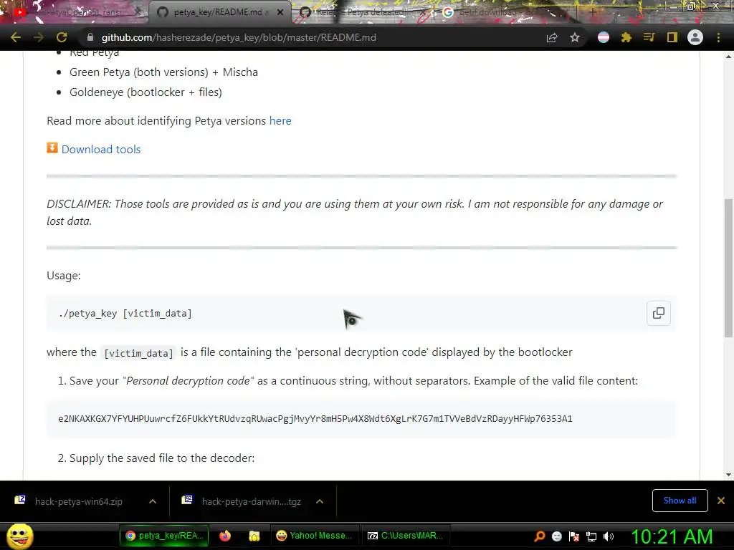This screenshot has height=550, width=734.
Task: Click the 'Usage:' heading text
Action: tap(64, 276)
